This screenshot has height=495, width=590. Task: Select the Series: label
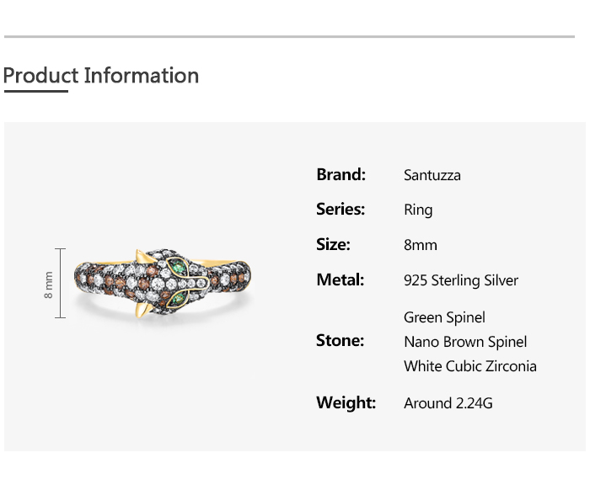341,209
